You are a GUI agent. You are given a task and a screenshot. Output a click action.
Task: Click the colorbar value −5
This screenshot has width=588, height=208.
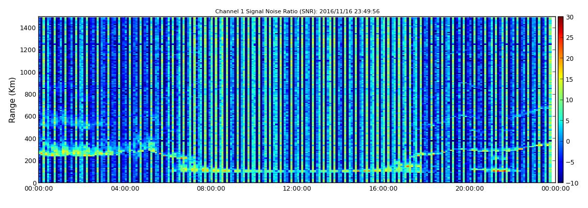pyautogui.click(x=570, y=162)
